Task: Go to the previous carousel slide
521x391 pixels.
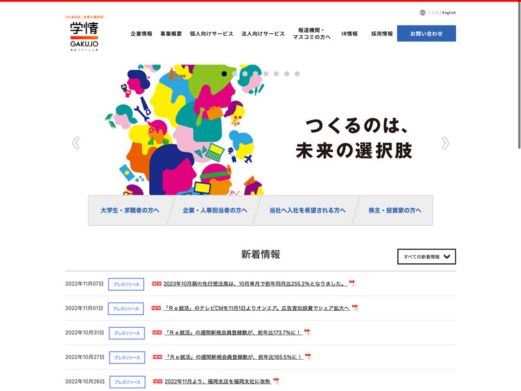Action: [x=76, y=143]
